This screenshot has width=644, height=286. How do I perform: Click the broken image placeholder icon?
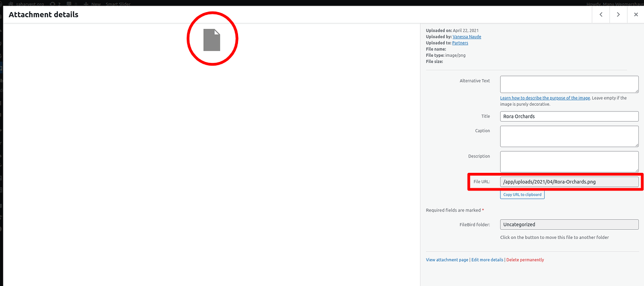click(212, 39)
